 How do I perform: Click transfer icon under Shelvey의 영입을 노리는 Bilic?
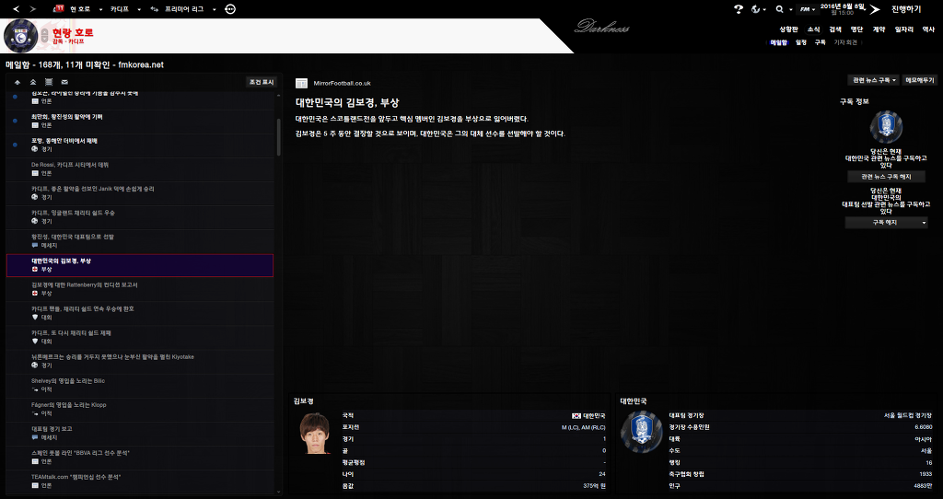35,389
